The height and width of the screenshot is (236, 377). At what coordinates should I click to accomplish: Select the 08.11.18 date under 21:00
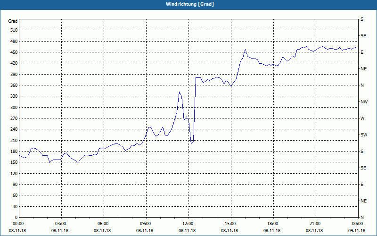(x=314, y=231)
